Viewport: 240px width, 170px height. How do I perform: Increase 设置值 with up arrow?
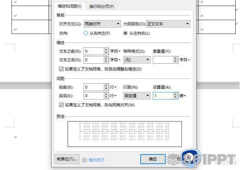coord(175,94)
